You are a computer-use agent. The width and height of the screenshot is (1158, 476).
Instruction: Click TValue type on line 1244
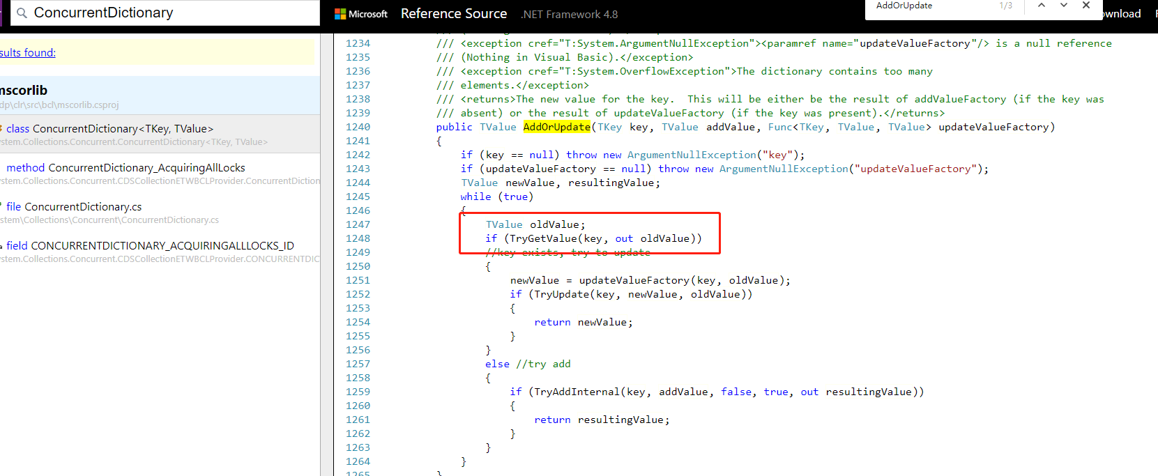point(479,183)
